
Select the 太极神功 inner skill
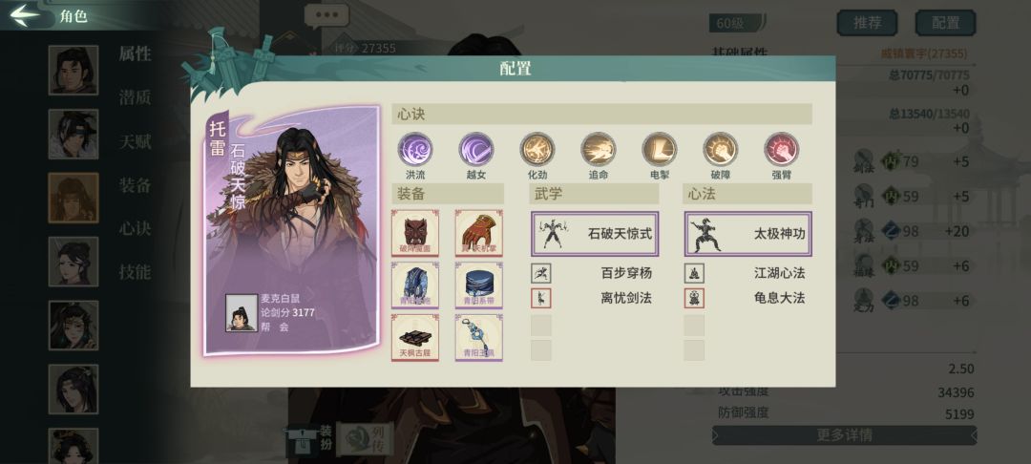748,233
